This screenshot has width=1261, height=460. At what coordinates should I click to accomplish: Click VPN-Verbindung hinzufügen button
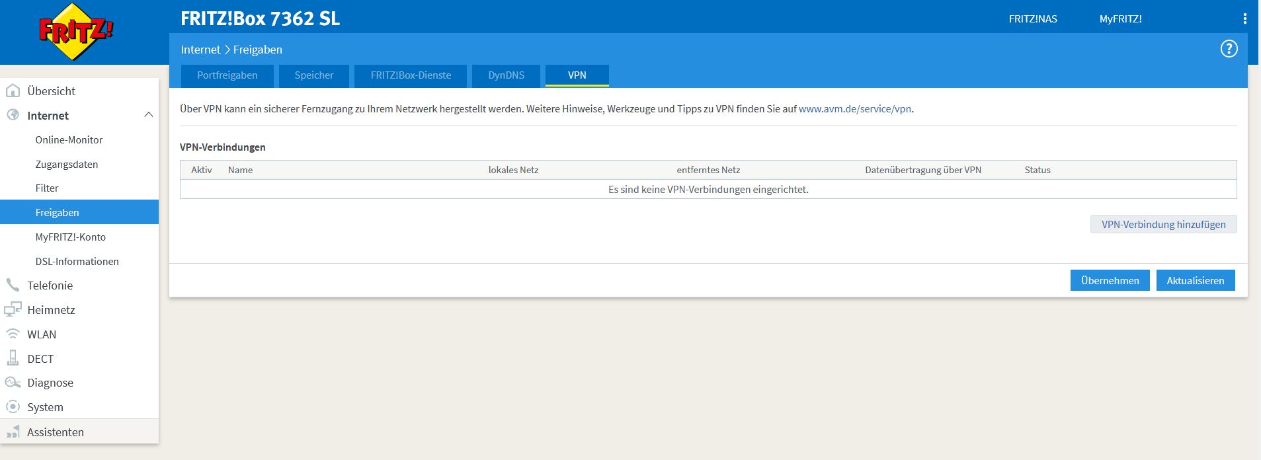point(1164,224)
